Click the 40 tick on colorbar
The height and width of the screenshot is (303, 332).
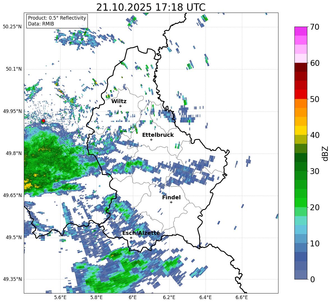pos(315,135)
